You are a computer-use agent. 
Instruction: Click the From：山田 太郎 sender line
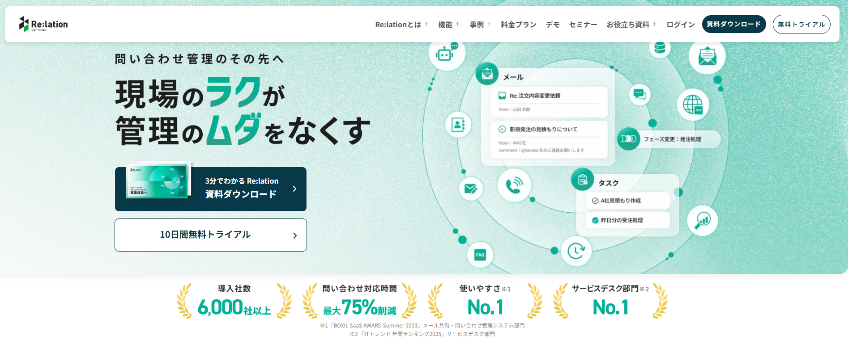pyautogui.click(x=514, y=109)
